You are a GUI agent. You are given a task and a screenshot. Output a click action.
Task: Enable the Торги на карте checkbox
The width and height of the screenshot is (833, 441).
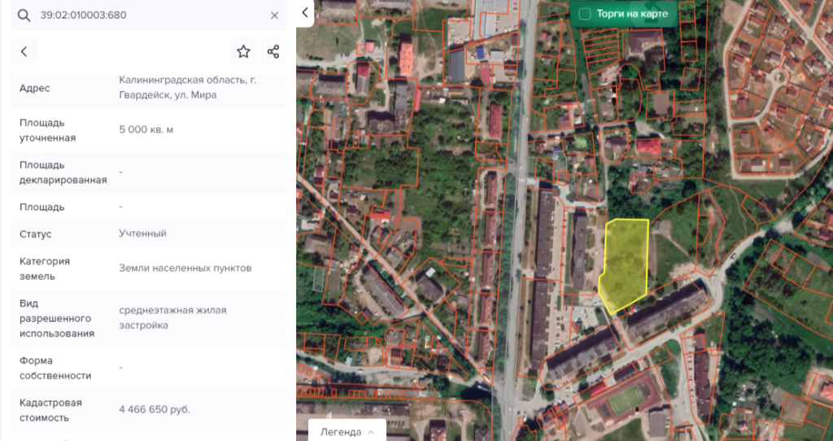pyautogui.click(x=584, y=14)
